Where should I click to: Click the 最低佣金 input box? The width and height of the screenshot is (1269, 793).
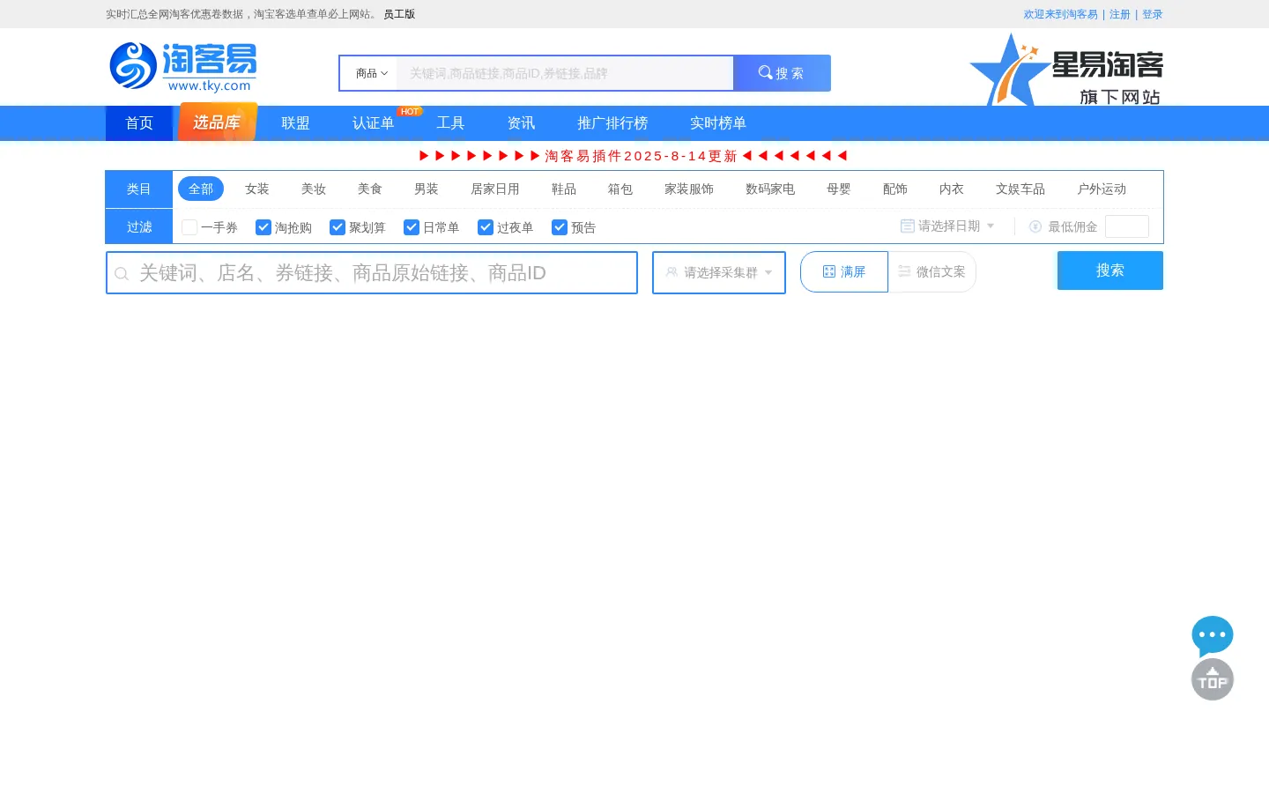[1127, 226]
